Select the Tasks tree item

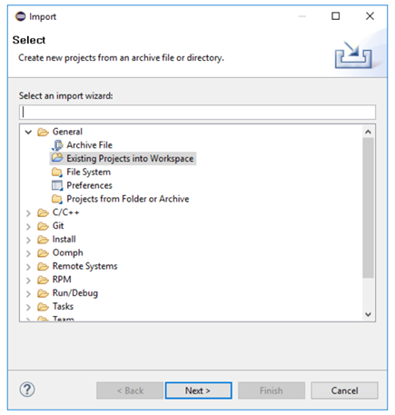(x=63, y=306)
